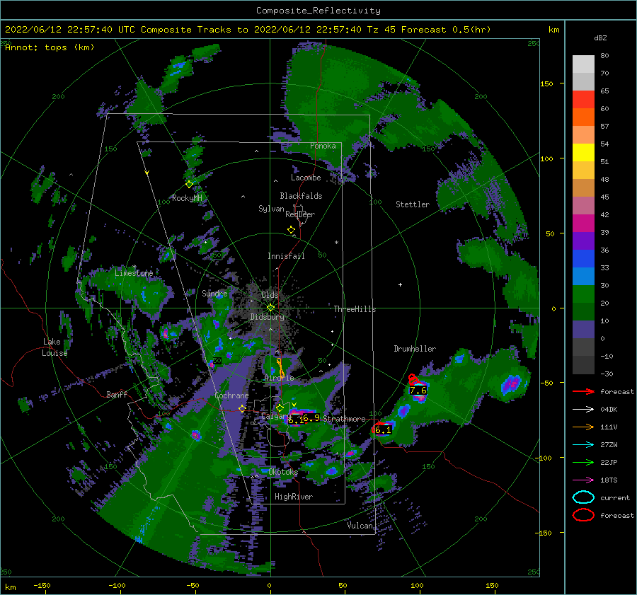Click the Drumheller city label
This screenshot has width=637, height=595.
coord(415,349)
